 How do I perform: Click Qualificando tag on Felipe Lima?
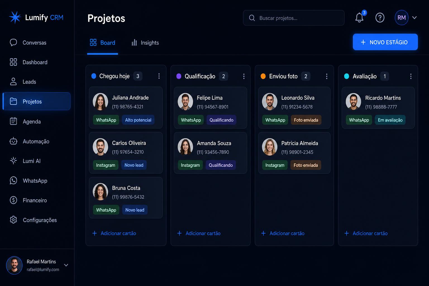pyautogui.click(x=221, y=120)
